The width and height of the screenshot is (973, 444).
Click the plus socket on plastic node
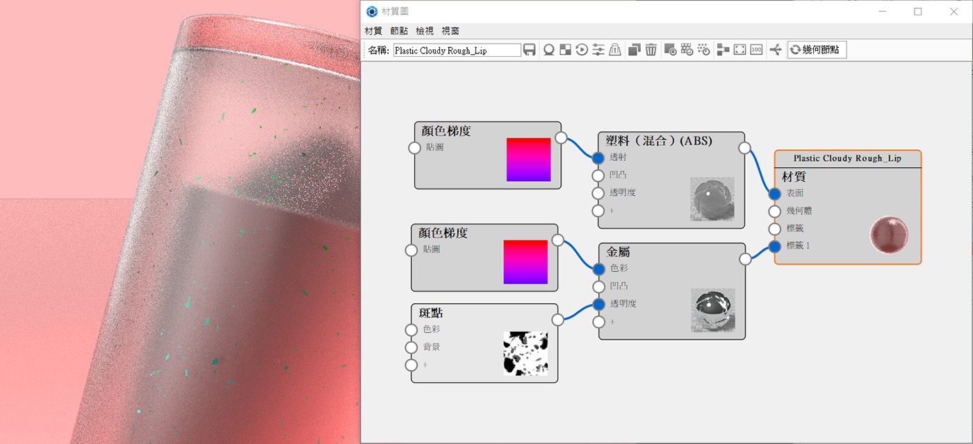point(598,211)
